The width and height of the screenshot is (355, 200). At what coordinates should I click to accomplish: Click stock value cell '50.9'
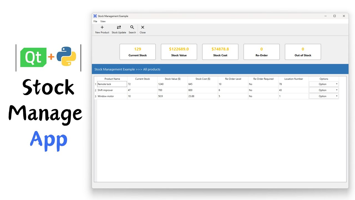[x=173, y=96]
